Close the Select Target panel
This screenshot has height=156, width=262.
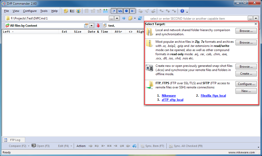[256, 24]
